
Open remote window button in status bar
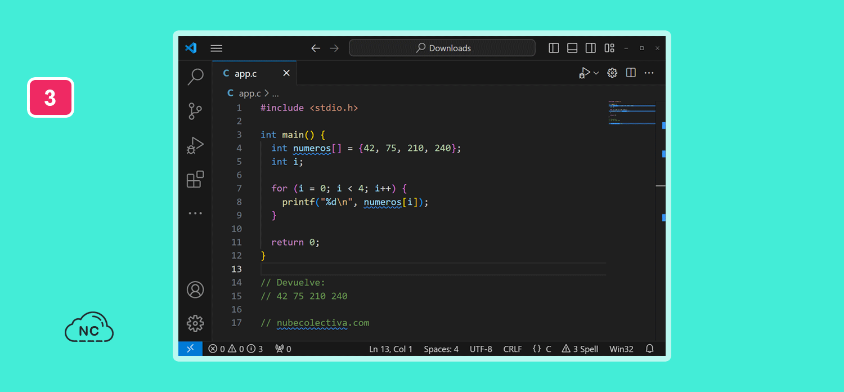click(x=190, y=349)
